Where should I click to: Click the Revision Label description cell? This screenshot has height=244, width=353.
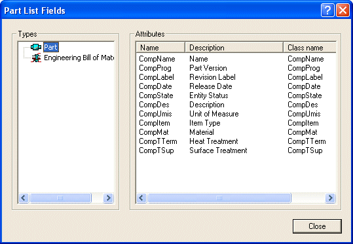click(x=212, y=77)
